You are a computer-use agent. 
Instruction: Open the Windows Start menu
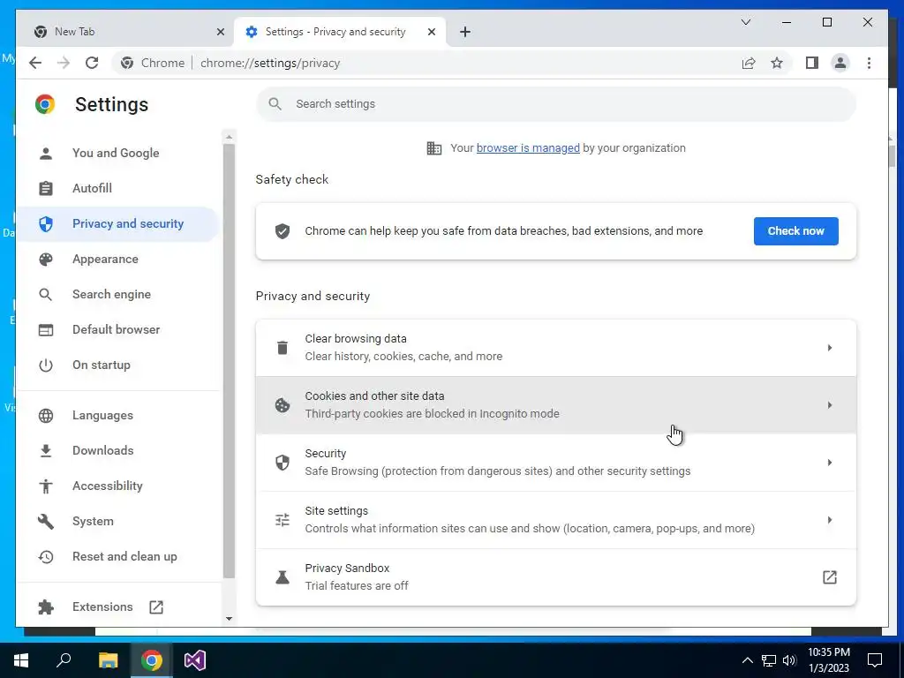coord(21,660)
